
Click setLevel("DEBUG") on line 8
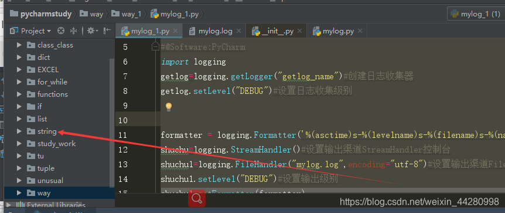pyautogui.click(x=233, y=91)
